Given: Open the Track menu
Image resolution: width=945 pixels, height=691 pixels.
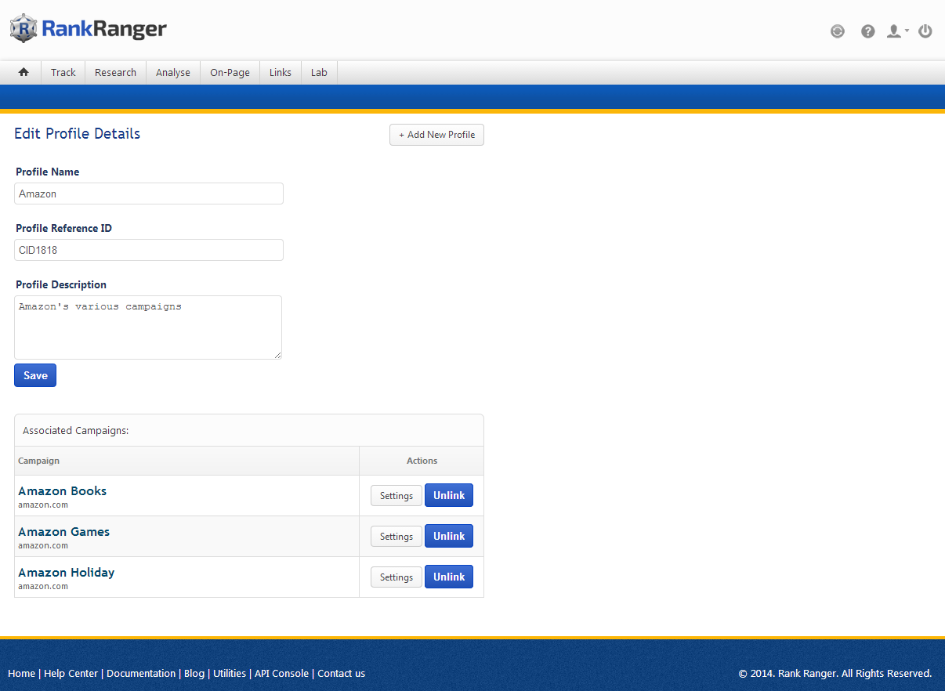Looking at the screenshot, I should coord(63,72).
